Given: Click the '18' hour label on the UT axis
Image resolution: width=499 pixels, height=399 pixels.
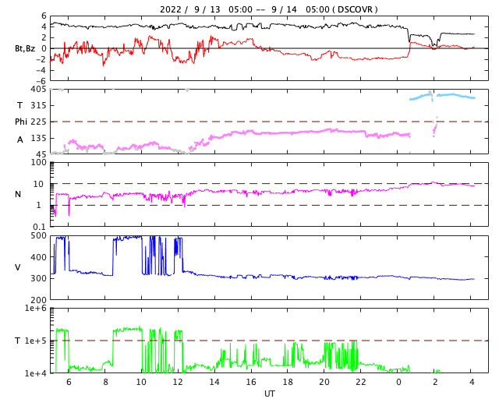Looking at the screenshot, I should [x=288, y=382].
